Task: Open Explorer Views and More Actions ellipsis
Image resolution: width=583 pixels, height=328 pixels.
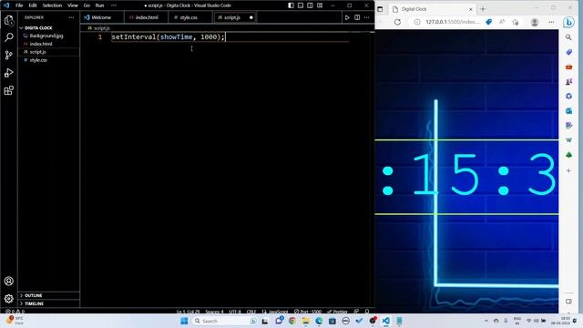Action: (71, 17)
